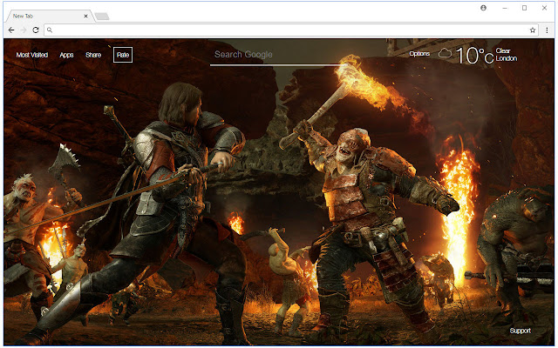Open the Chrome three-dot menu
Viewport: 558px width, 348px height.
tap(547, 30)
